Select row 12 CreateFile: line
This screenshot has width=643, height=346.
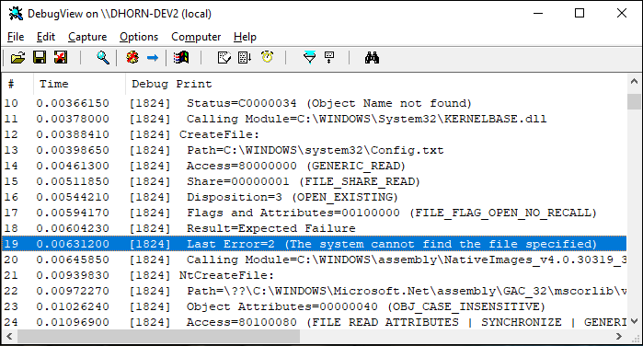point(314,134)
